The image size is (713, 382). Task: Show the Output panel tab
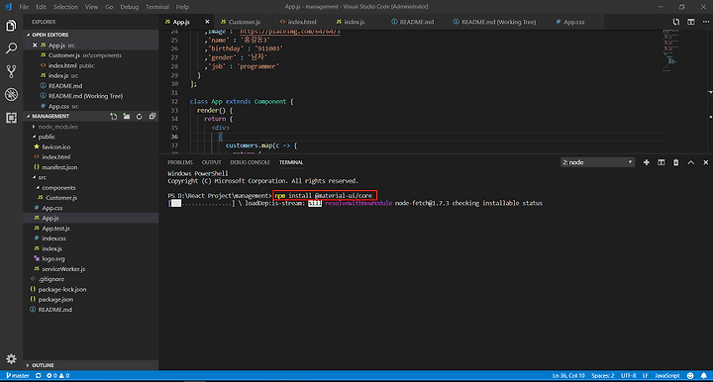click(212, 162)
